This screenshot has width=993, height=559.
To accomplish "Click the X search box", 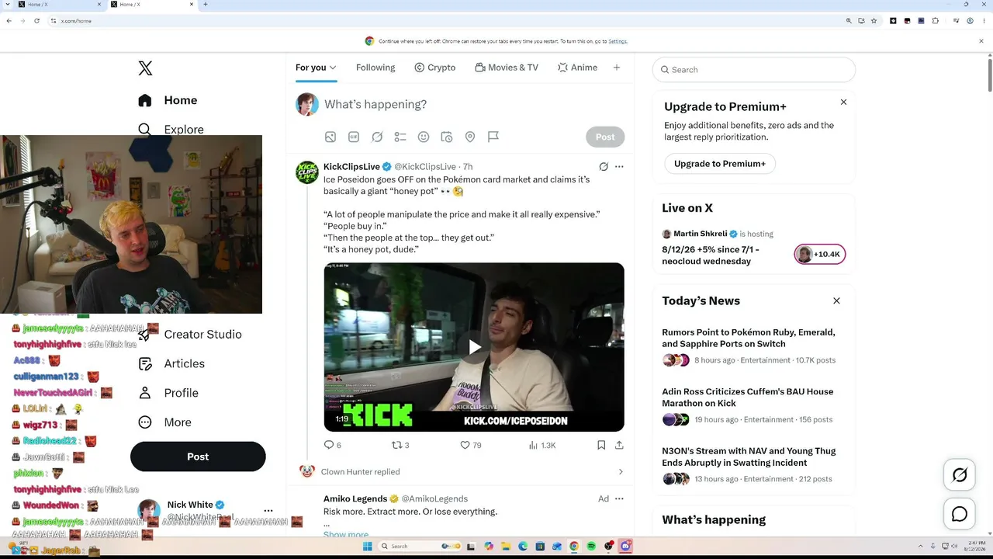I will 754,70.
